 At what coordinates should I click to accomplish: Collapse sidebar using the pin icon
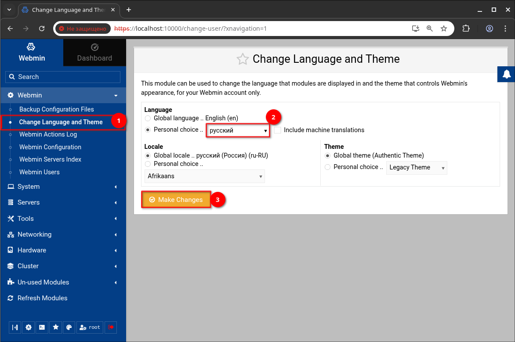tap(15, 327)
